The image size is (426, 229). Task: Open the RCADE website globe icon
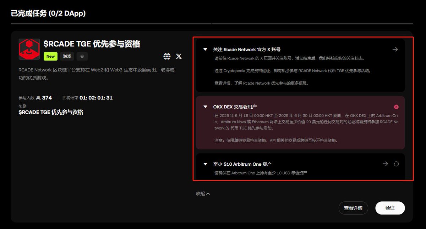[167, 56]
